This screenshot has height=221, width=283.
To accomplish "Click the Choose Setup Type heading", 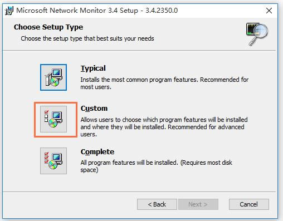I will [48, 27].
